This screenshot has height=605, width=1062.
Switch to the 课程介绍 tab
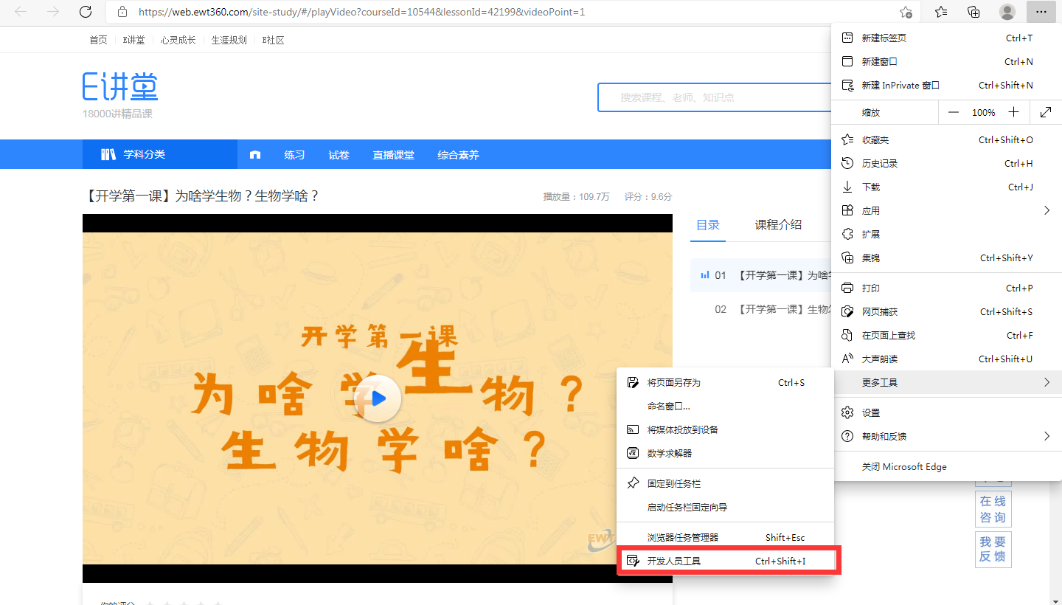[x=777, y=224]
